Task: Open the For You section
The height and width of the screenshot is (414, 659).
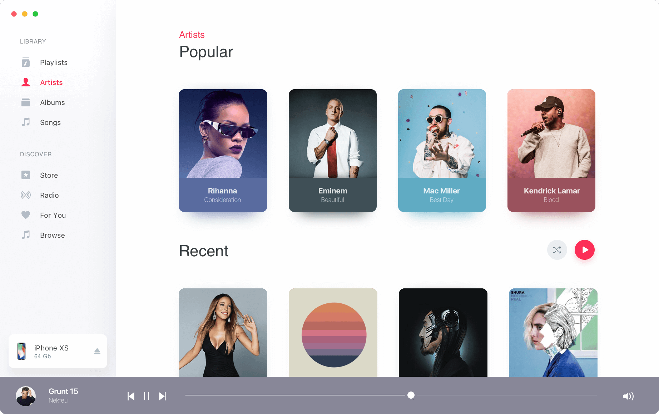Action: pos(53,215)
